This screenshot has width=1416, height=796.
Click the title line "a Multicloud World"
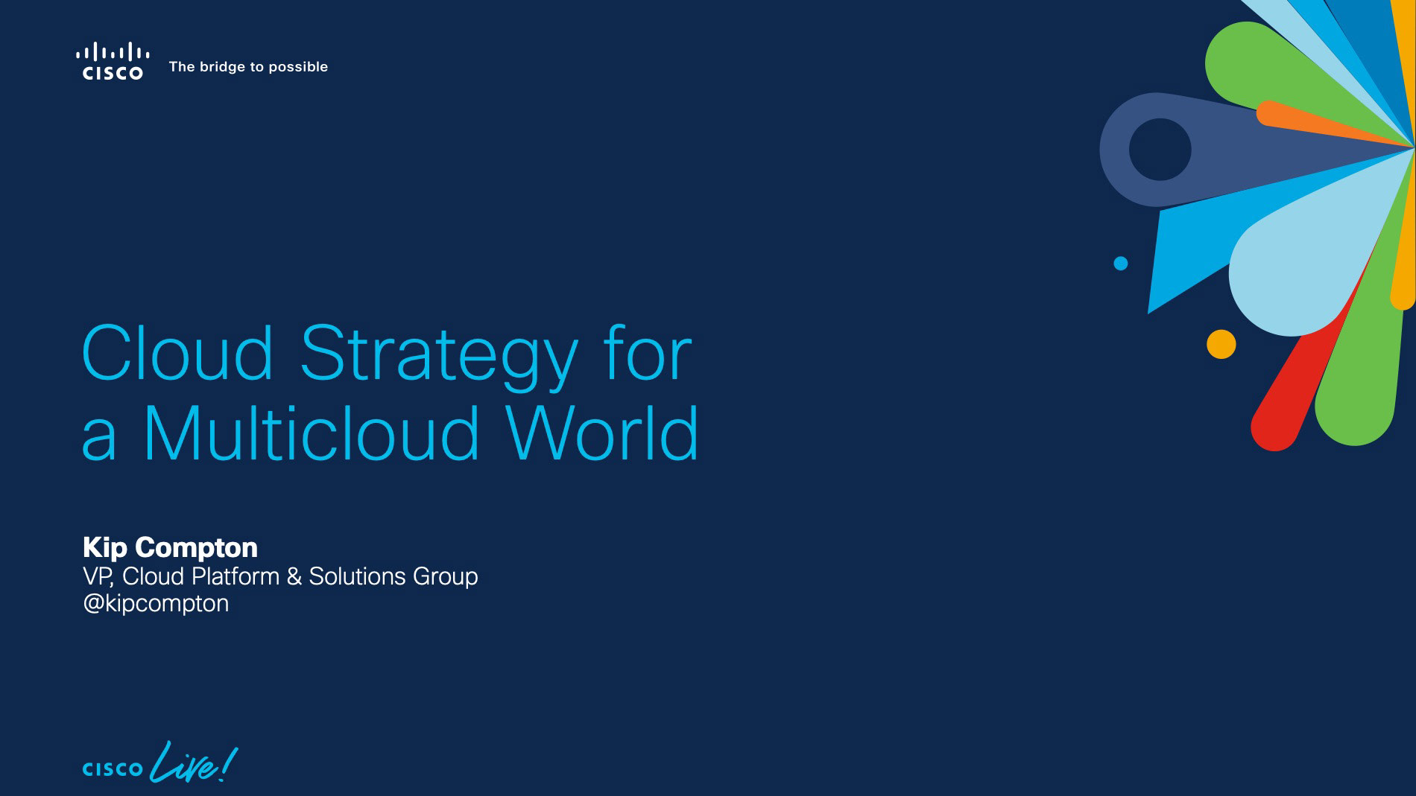click(391, 433)
